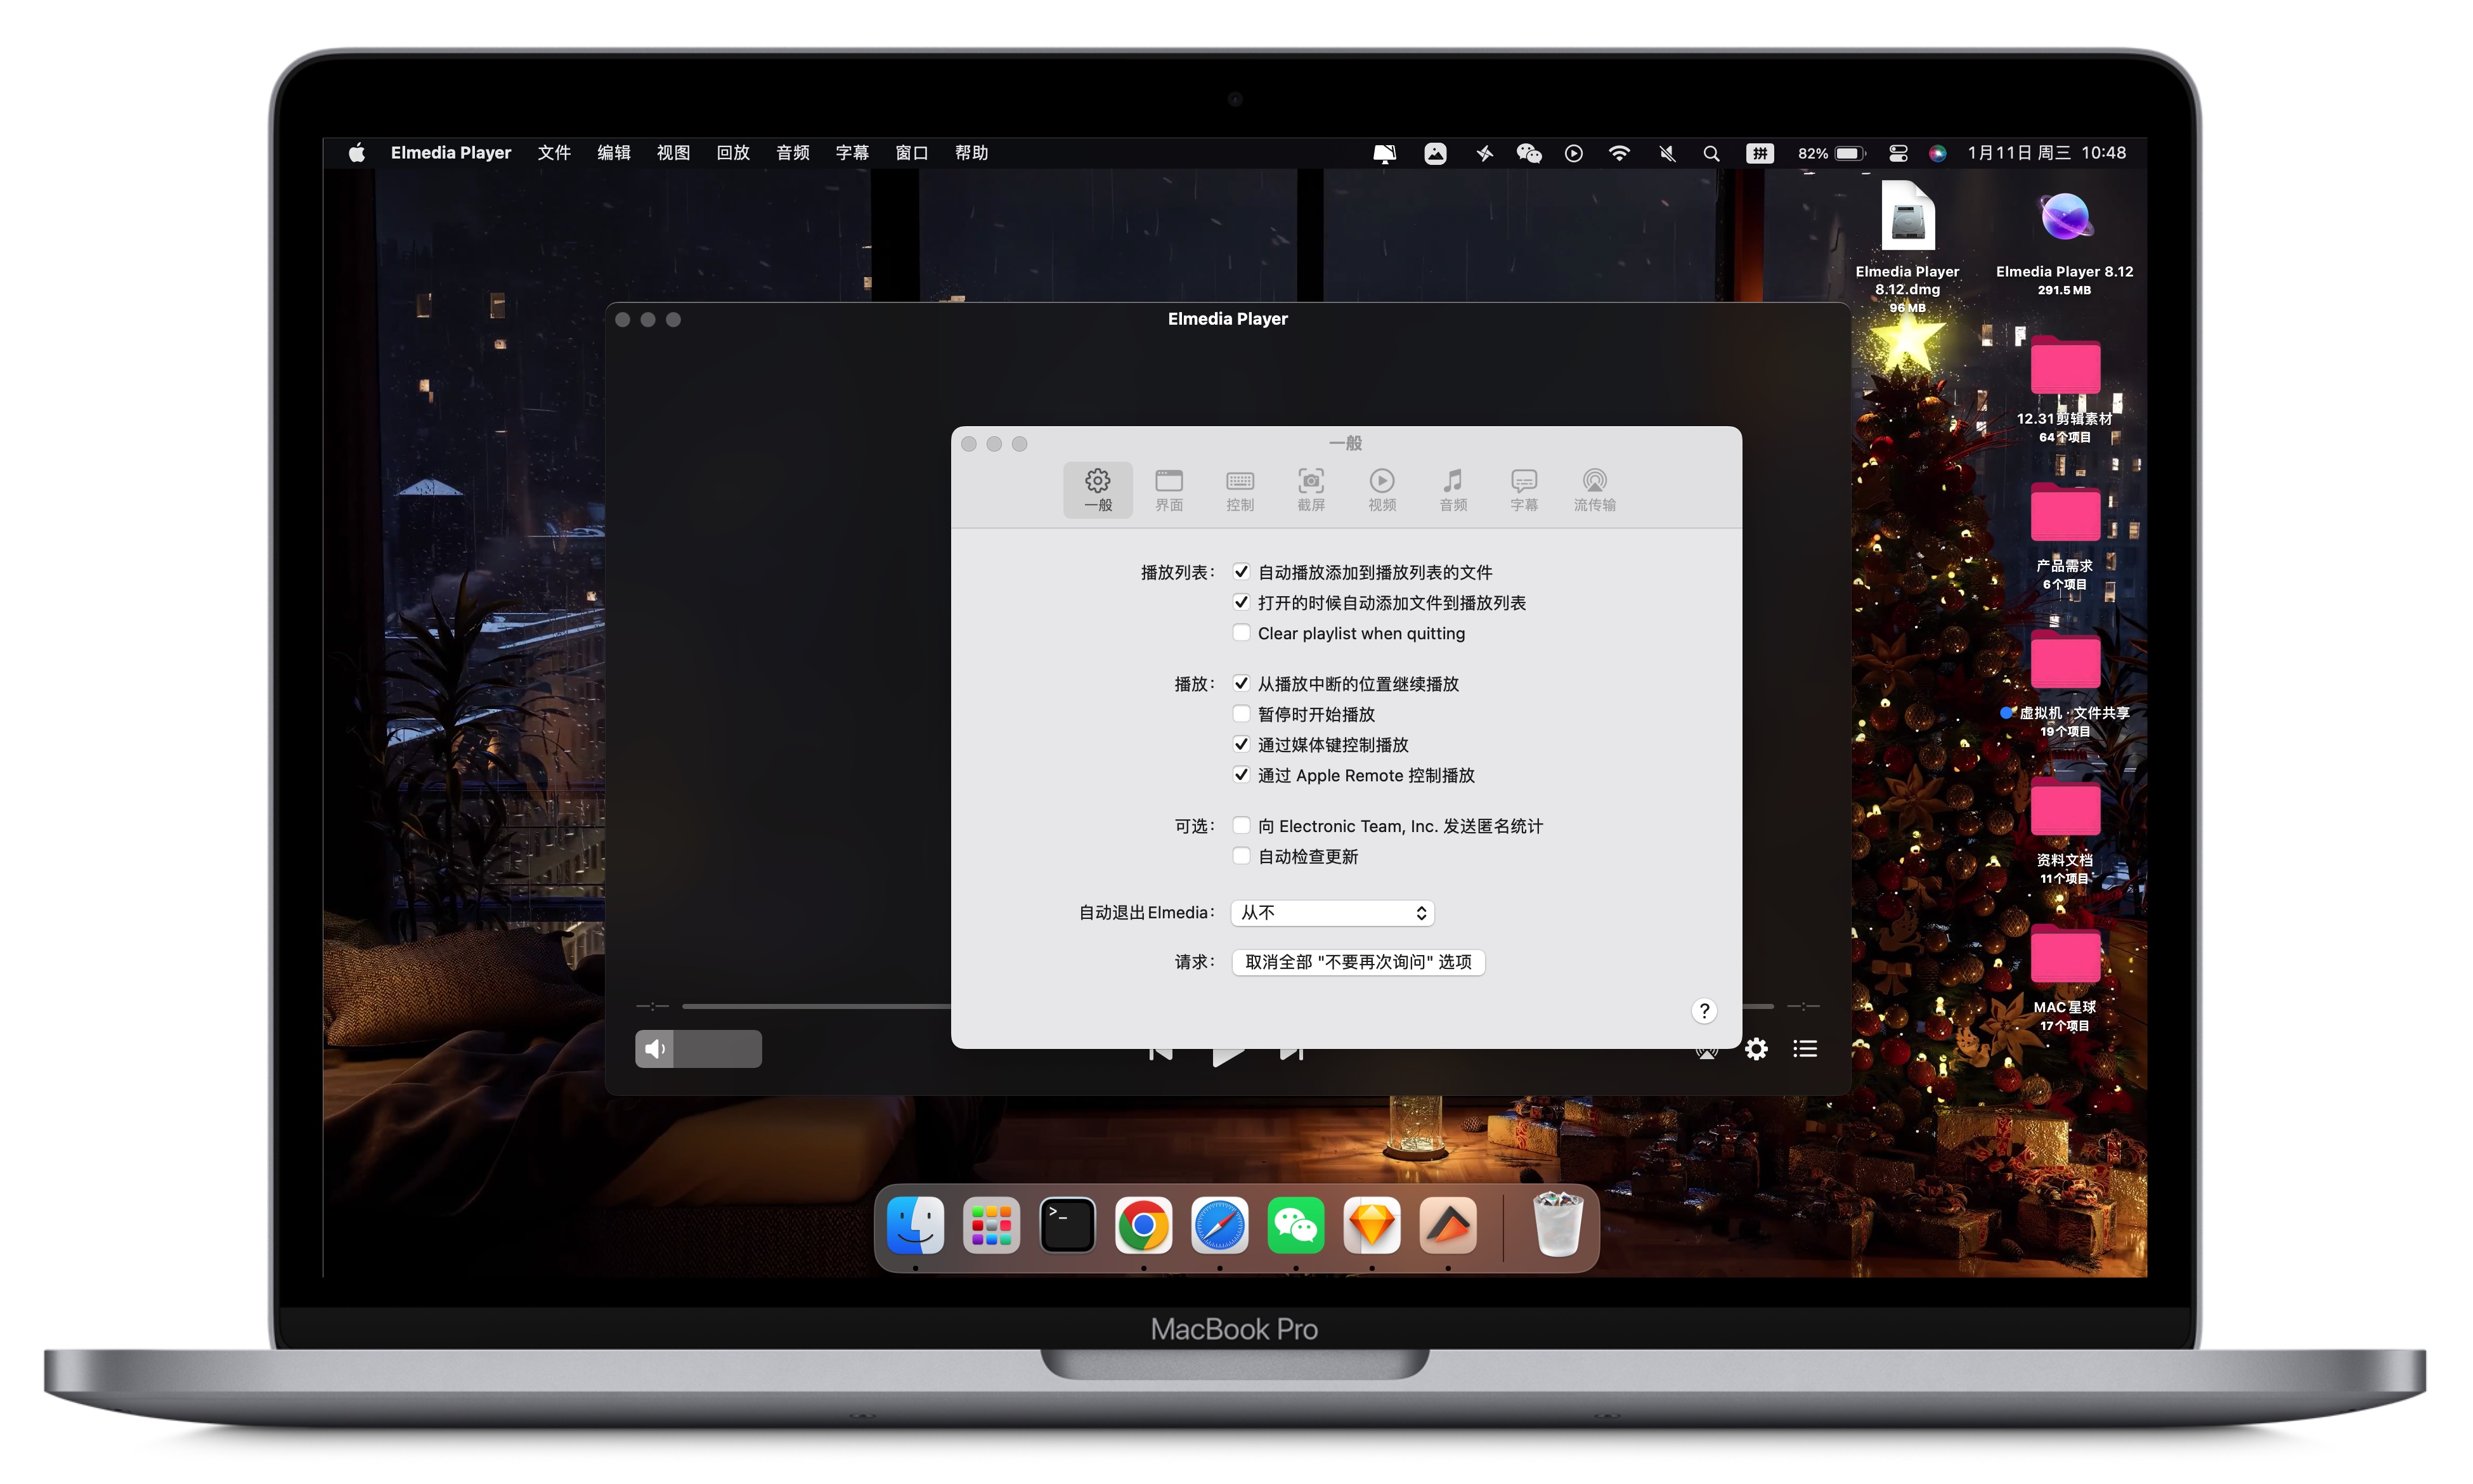This screenshot has width=2473, height=1484.
Task: Toggle 从播放中断的位置继续播放 checkbox
Action: click(1240, 684)
